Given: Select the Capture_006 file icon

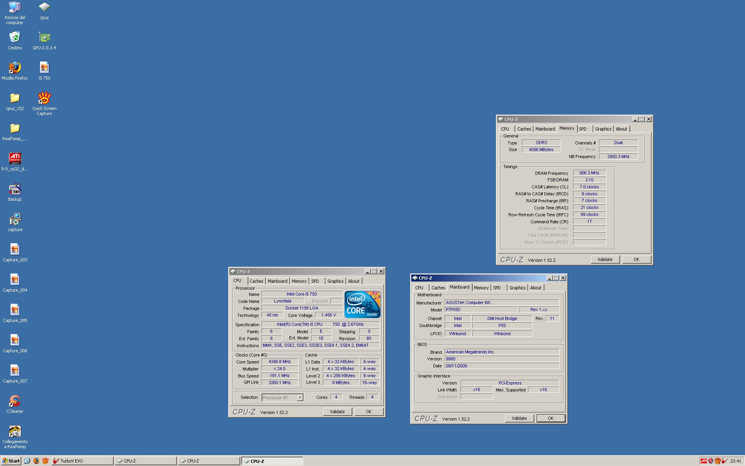Looking at the screenshot, I should click(15, 343).
